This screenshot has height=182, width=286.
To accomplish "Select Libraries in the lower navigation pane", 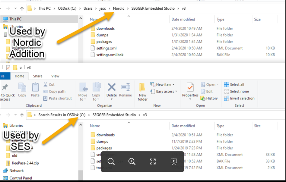I will (16, 126).
